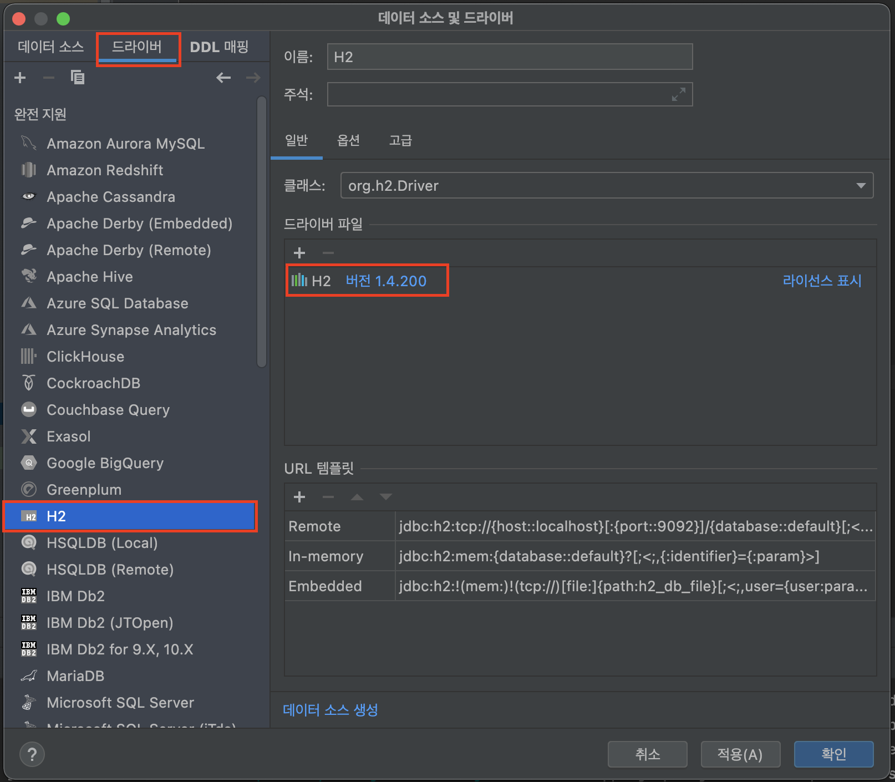This screenshot has width=895, height=782.
Task: Remove the selected driver with the minus icon
Action: (x=49, y=78)
